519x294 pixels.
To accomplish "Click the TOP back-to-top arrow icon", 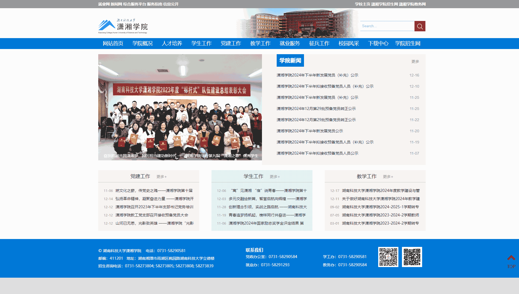I will coord(511,262).
